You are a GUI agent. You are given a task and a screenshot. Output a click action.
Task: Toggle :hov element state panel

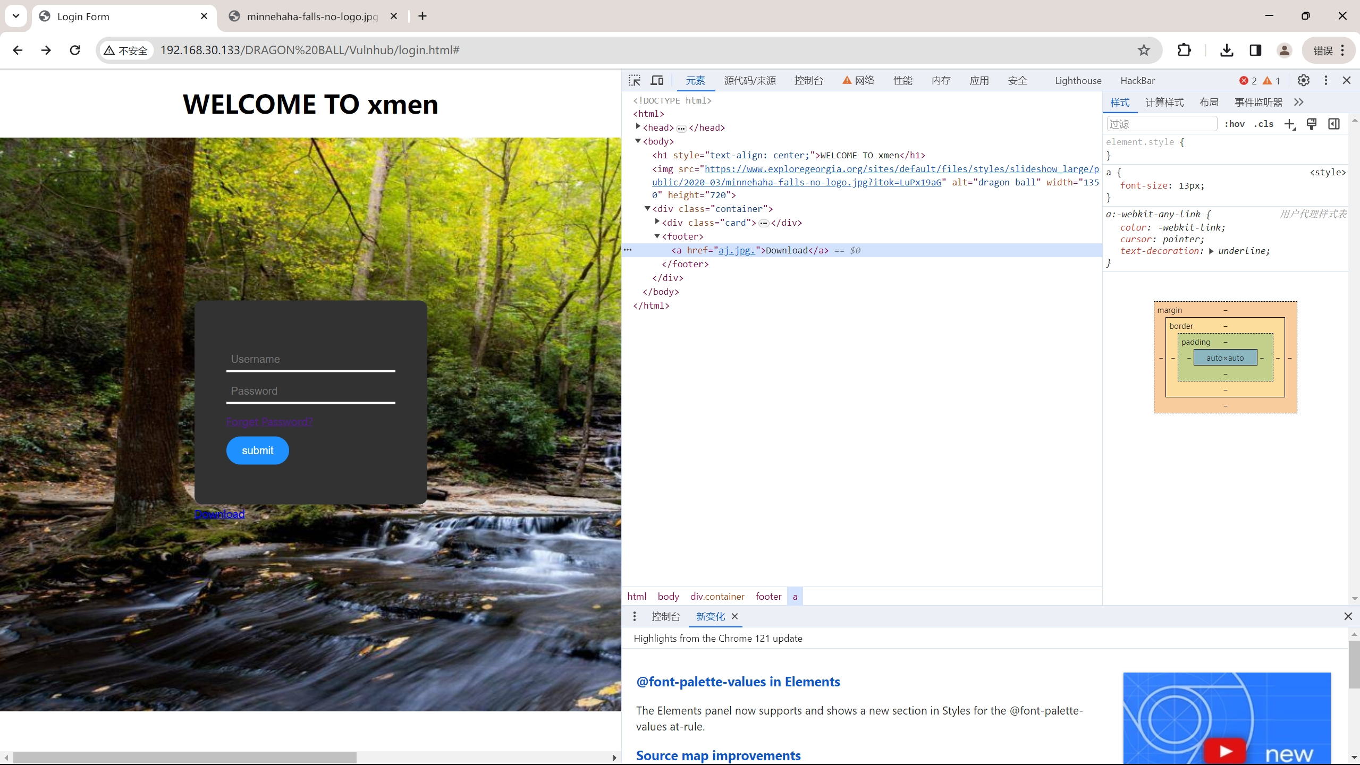[1234, 124]
